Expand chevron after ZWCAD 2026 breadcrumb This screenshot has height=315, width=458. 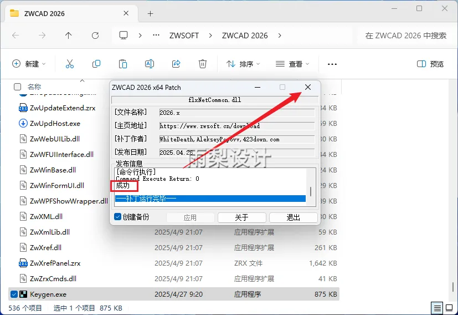tap(280, 35)
